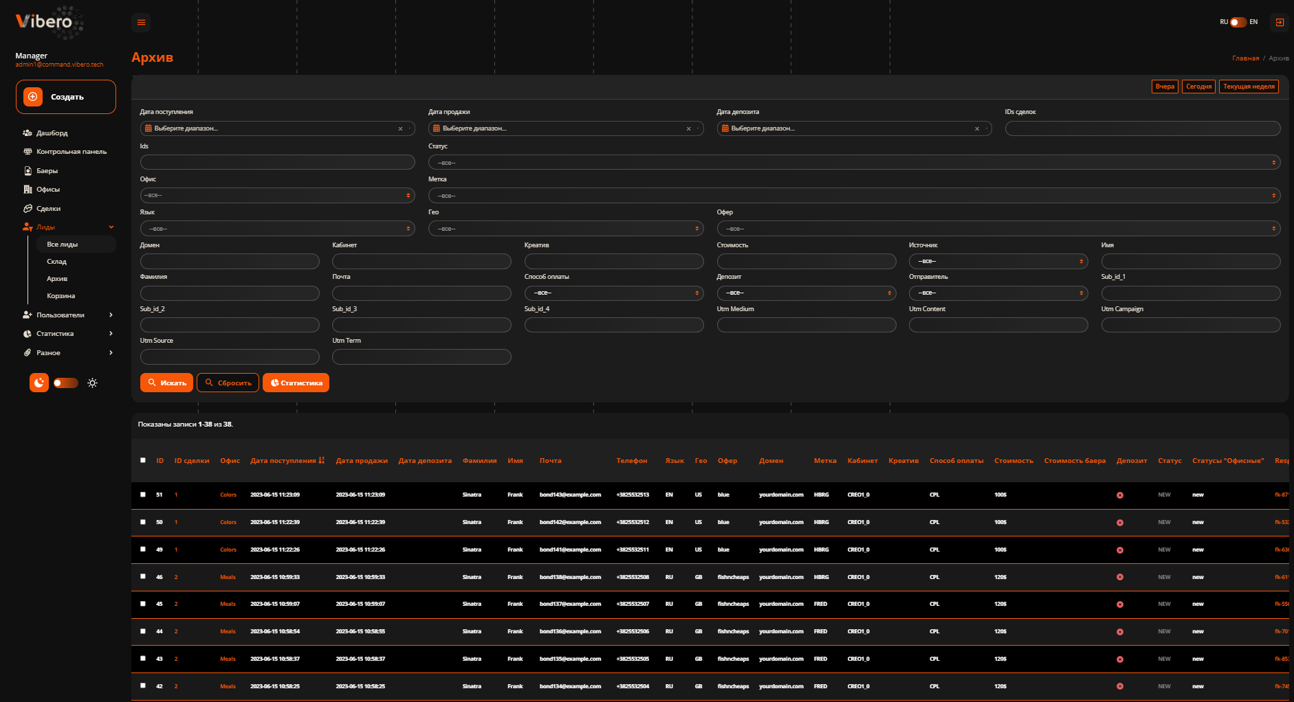Click the orange Статистика button
1294x702 pixels.
click(x=296, y=383)
